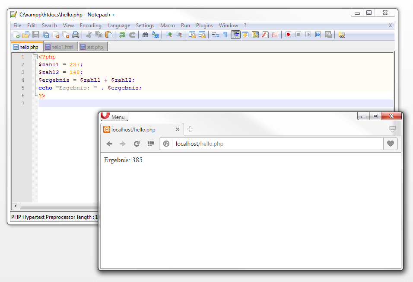Close the document with the menu bar X
Screen dimensions: 413x282
click(390, 26)
